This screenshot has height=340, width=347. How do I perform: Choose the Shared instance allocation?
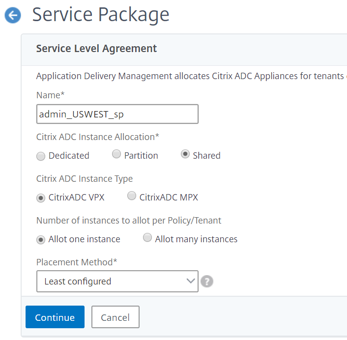coord(185,154)
